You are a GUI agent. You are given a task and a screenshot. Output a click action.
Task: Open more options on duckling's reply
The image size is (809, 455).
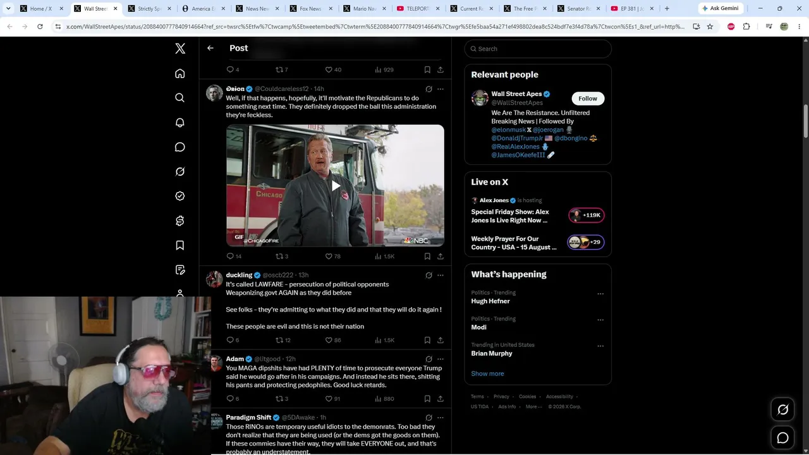441,276
